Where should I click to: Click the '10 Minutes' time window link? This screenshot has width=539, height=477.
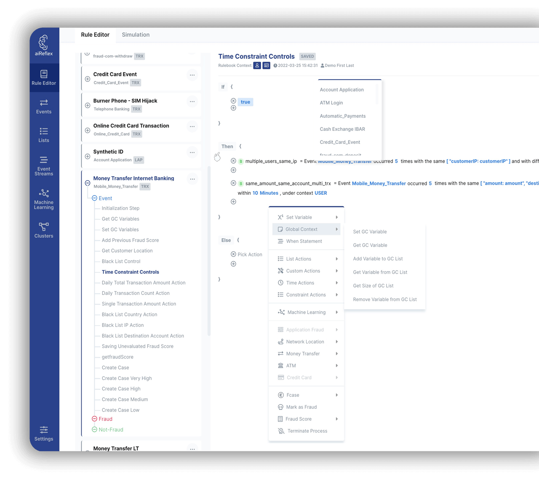tap(265, 193)
